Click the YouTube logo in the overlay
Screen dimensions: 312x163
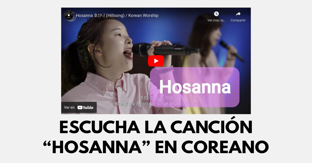(85, 107)
